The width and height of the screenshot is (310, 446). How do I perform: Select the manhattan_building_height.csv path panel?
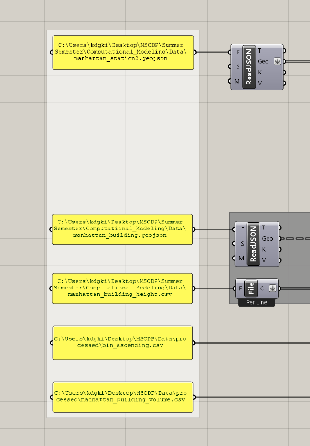coord(122,289)
